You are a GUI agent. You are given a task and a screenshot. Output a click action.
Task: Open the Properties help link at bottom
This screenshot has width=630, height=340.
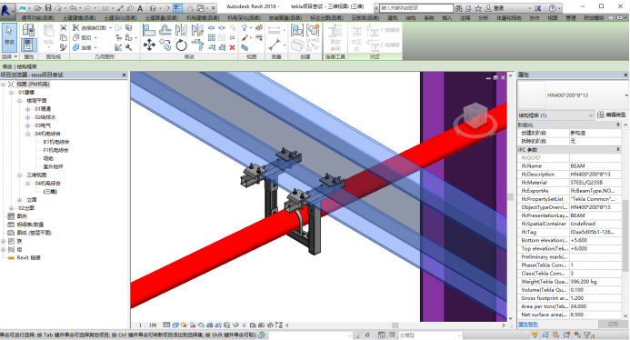(528, 324)
